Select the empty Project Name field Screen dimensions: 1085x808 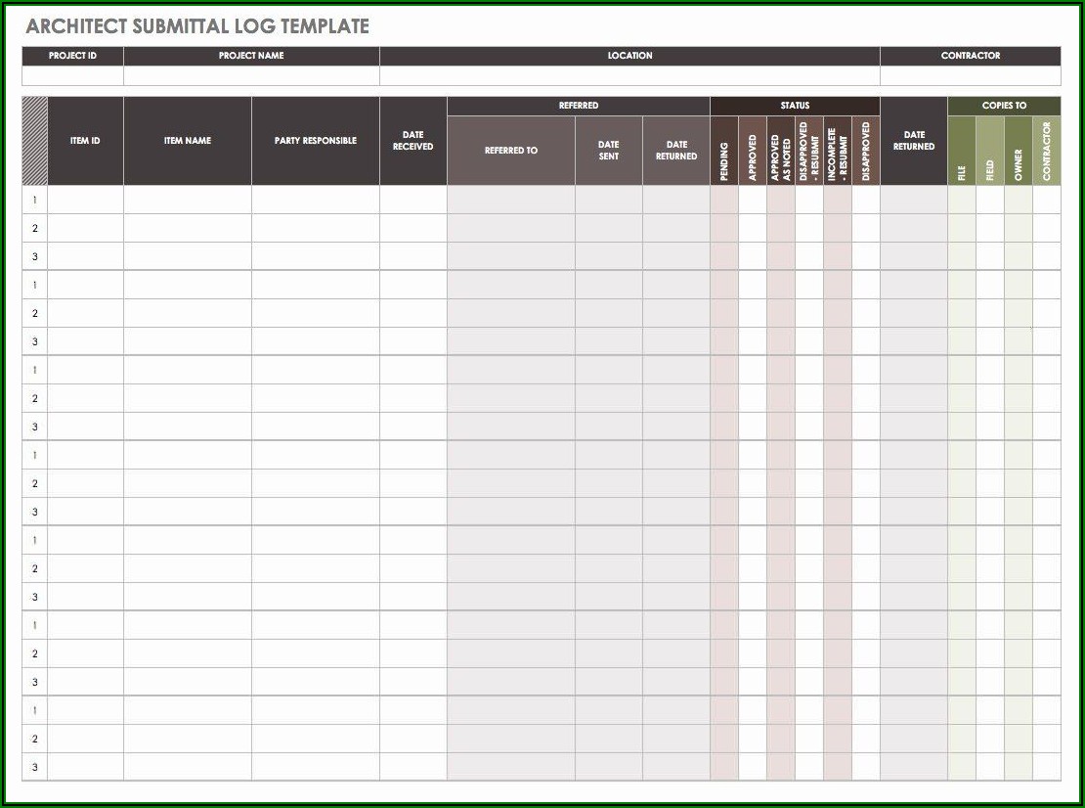pos(251,76)
